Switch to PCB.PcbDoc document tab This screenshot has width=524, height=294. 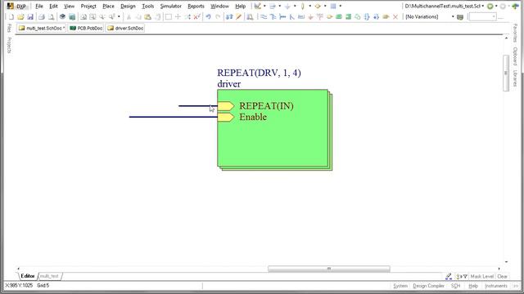click(x=86, y=29)
